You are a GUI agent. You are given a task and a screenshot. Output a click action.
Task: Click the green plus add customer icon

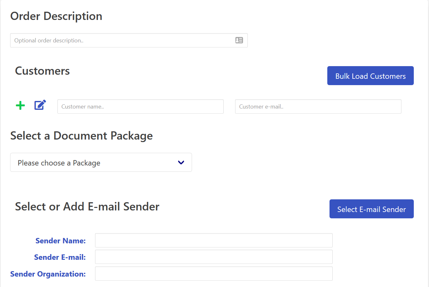click(20, 105)
